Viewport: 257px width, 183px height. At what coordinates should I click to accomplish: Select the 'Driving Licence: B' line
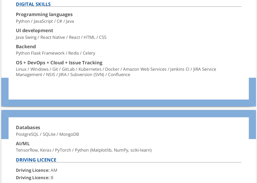[35, 178]
